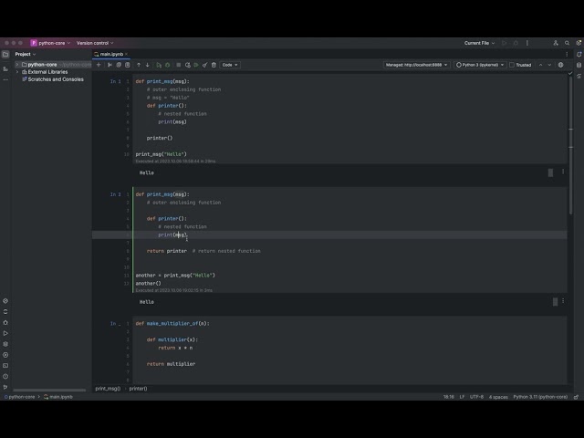
Task: Toggle the Trusted checkbox
Action: [512, 65]
